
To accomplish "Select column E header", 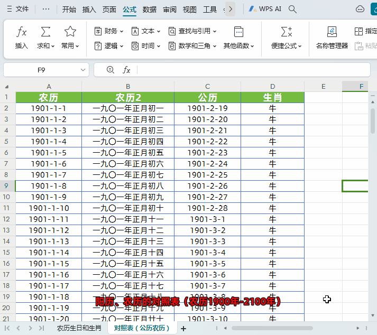I will pos(324,87).
